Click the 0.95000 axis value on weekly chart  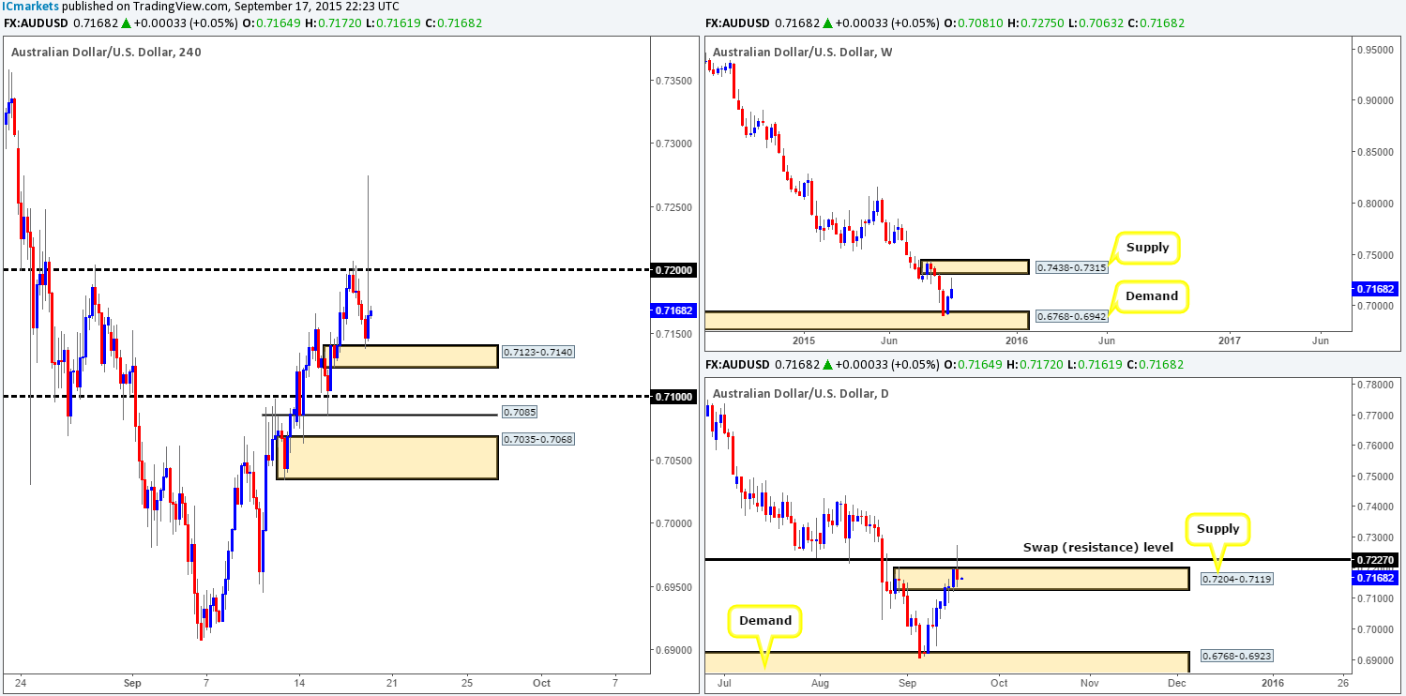pos(1374,49)
